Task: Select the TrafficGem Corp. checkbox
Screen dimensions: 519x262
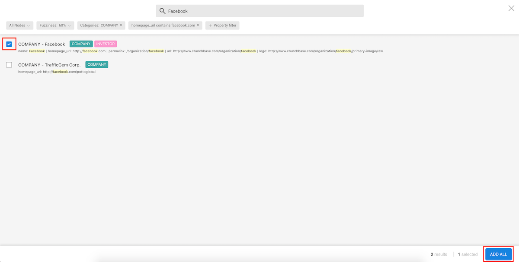Action: (9, 65)
